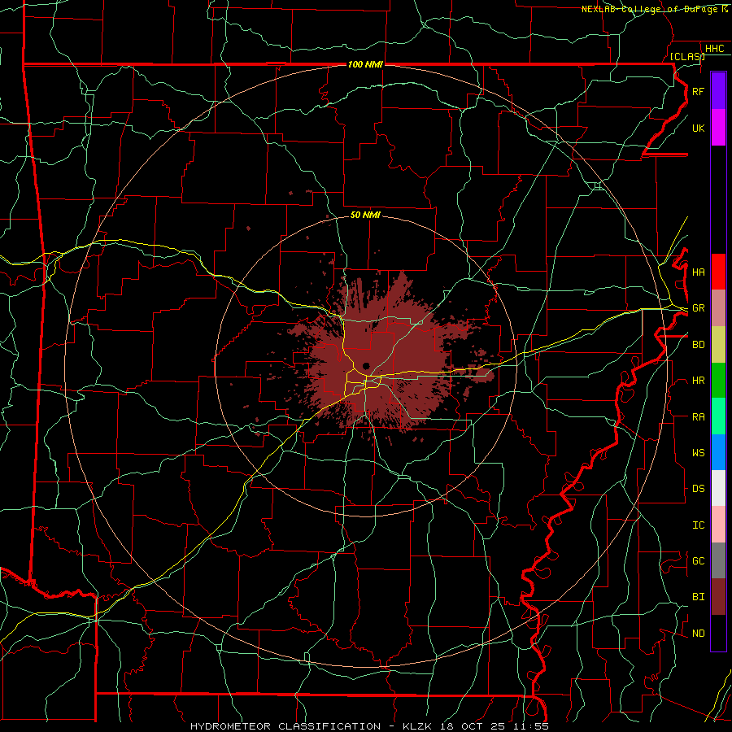Viewport: 732px width, 732px height.
Task: Click the IC pink legend swatch
Action: coord(718,525)
